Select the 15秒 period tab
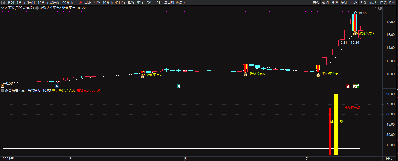 158,3
